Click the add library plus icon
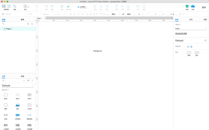Viewport: 209px width, 130px height. pos(24,81)
